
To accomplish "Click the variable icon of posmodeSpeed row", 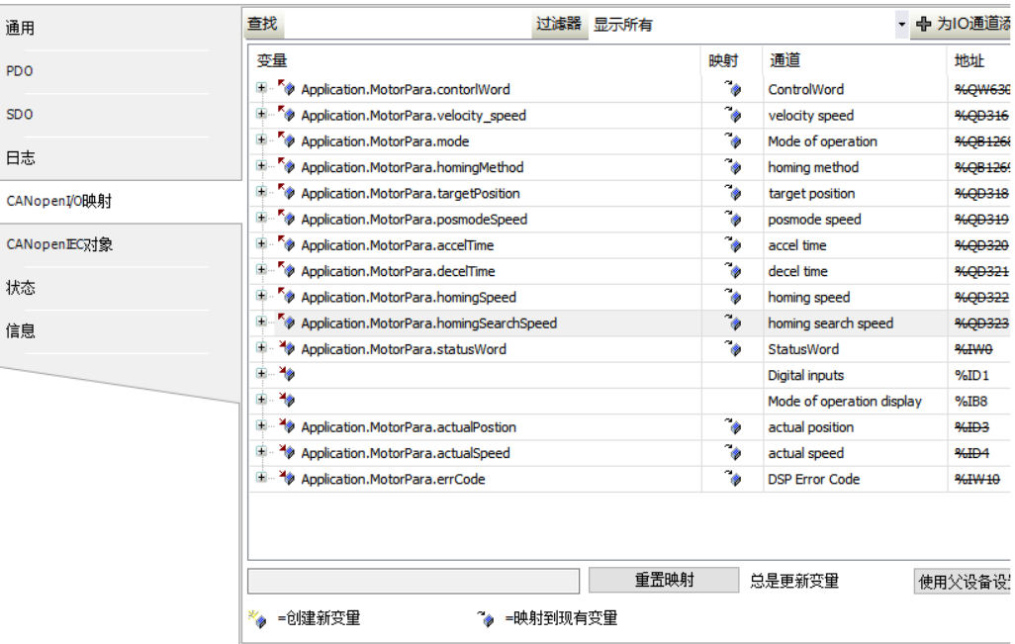I will click(286, 218).
